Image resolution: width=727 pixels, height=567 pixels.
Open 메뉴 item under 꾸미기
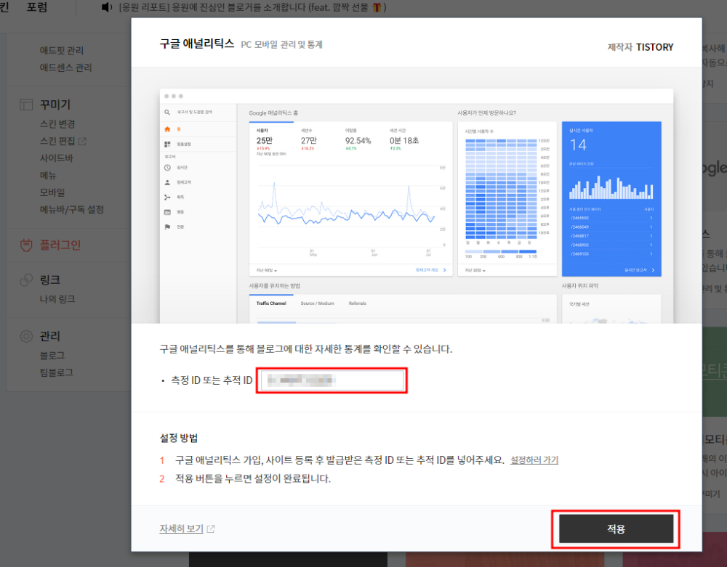point(48,176)
